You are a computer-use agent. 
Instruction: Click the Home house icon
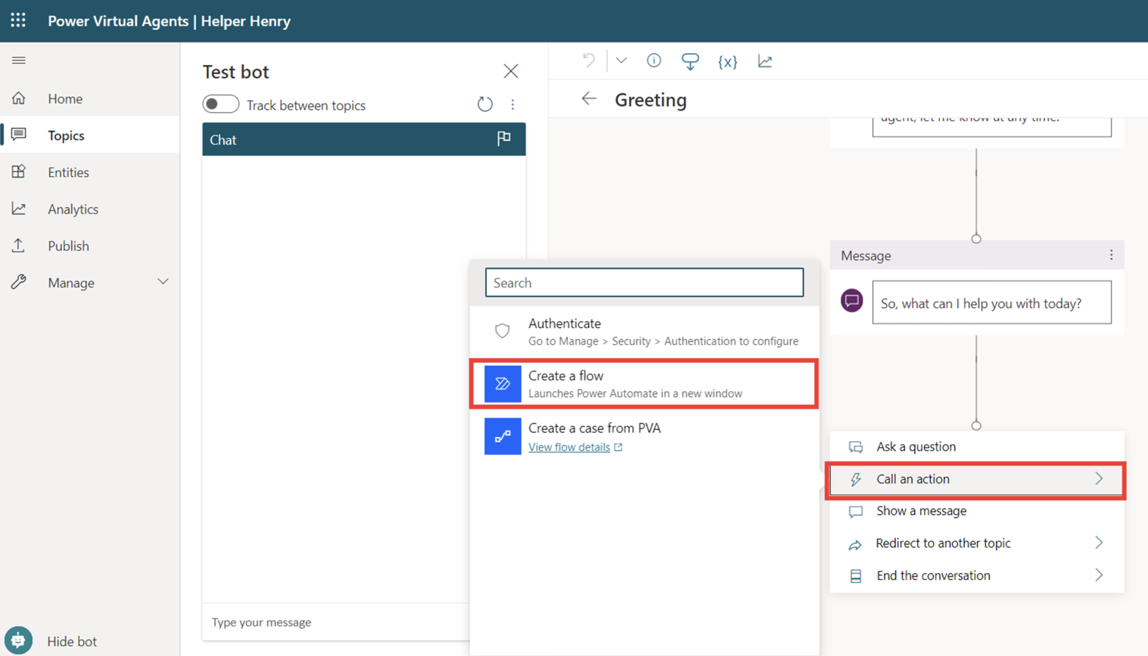pyautogui.click(x=19, y=98)
